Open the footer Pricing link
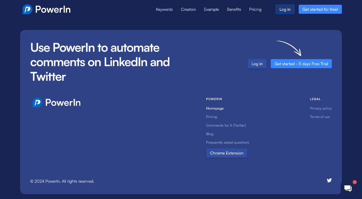Viewport: 362px width, 199px height. pyautogui.click(x=211, y=117)
